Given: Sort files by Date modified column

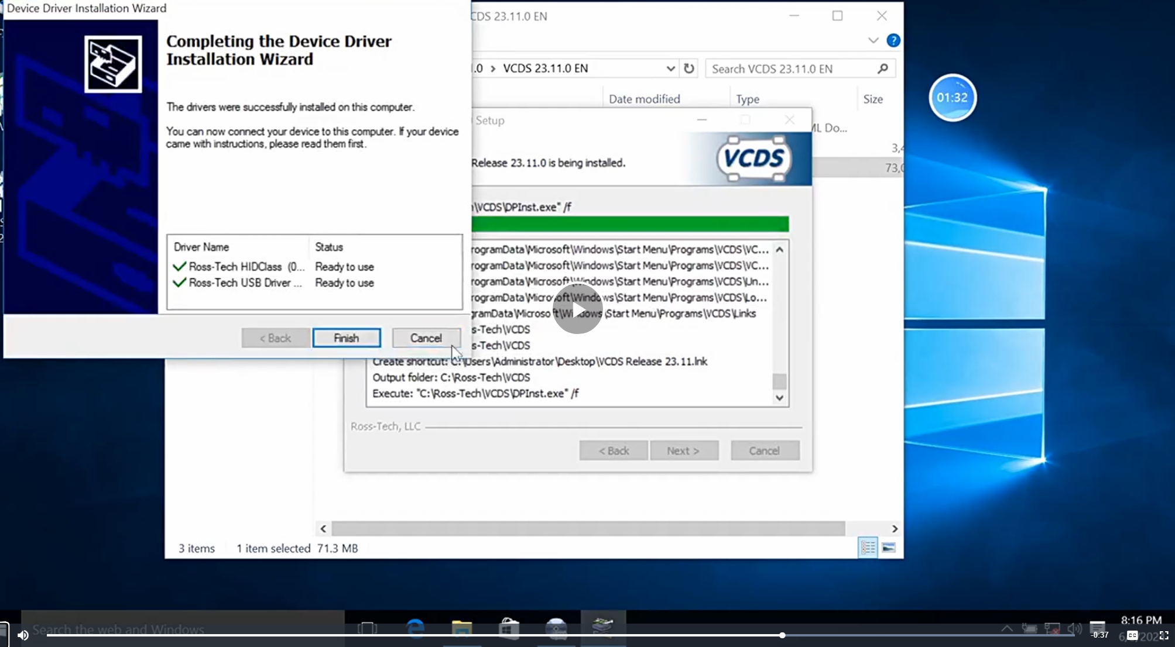Looking at the screenshot, I should click(x=644, y=99).
